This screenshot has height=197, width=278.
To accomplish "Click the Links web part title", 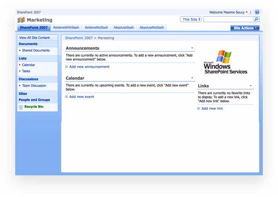I will (x=203, y=86).
